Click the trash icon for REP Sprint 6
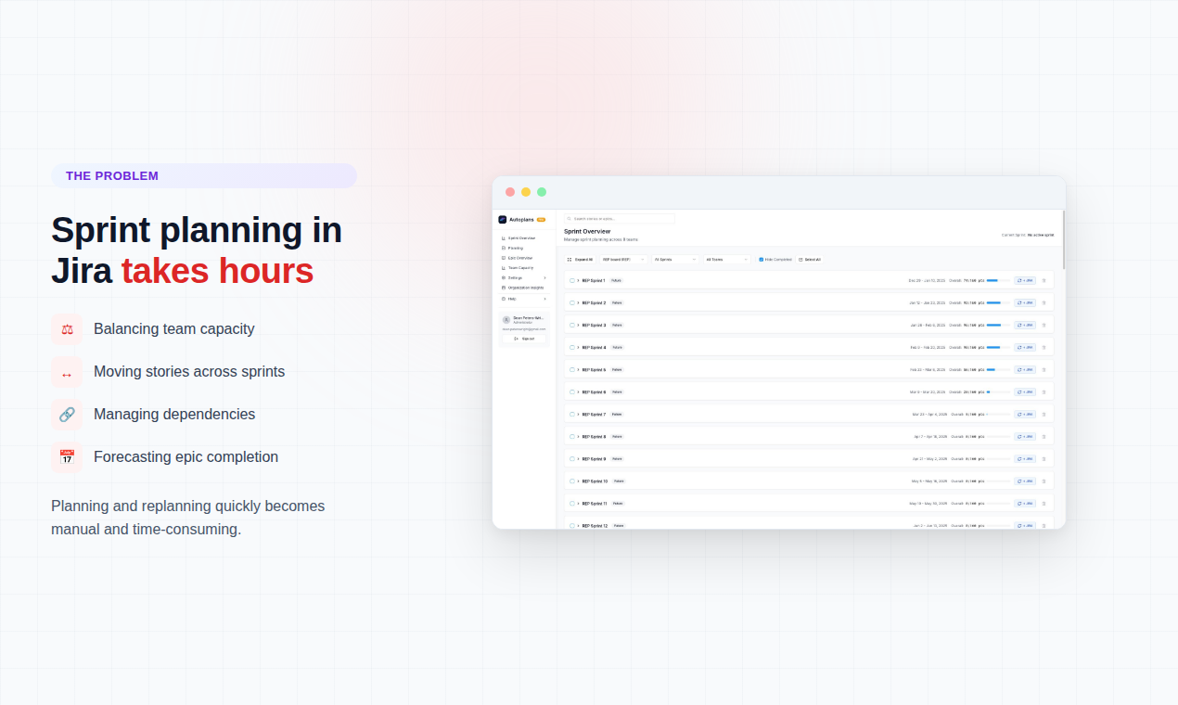Image resolution: width=1178 pixels, height=705 pixels. click(x=1044, y=391)
